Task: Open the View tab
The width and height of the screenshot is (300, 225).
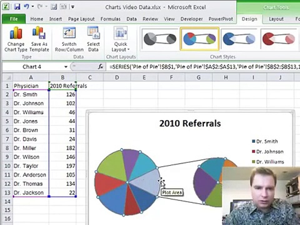Action: point(169,19)
